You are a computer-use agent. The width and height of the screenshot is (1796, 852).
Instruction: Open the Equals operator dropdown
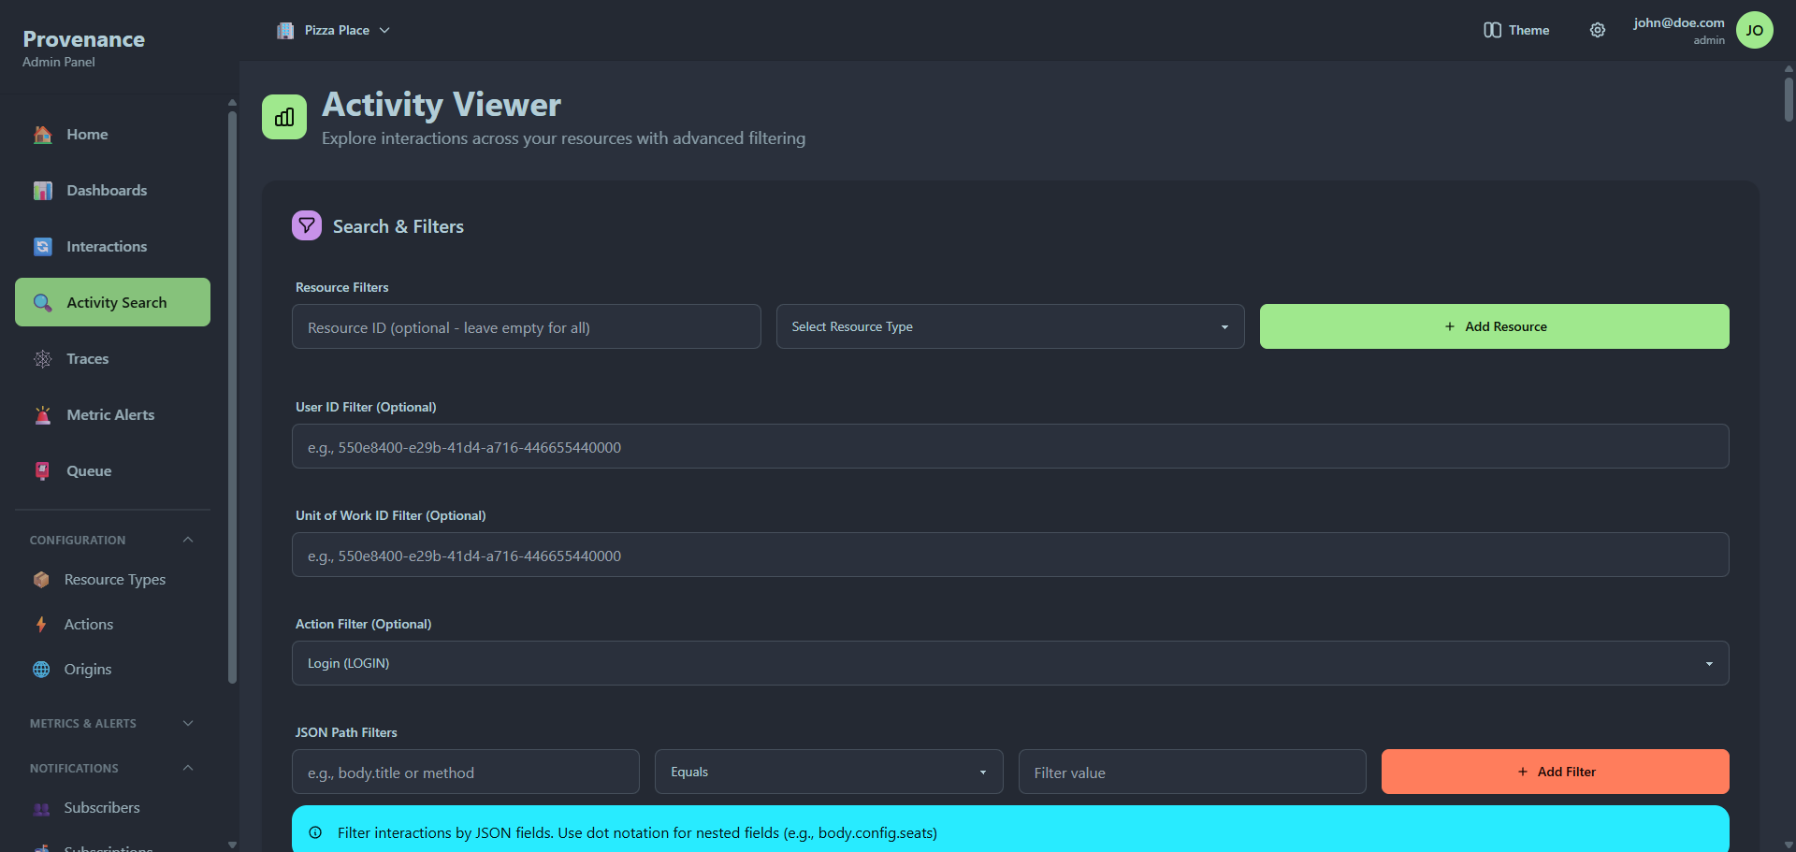828,772
